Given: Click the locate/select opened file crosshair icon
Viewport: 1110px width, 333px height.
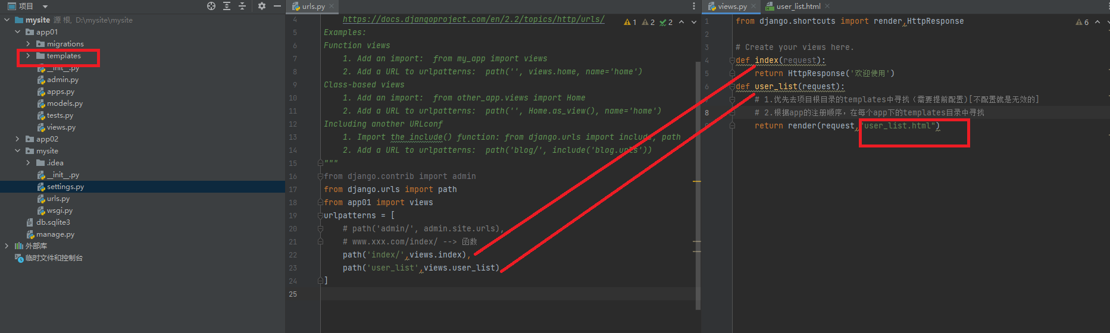Looking at the screenshot, I should pyautogui.click(x=211, y=6).
